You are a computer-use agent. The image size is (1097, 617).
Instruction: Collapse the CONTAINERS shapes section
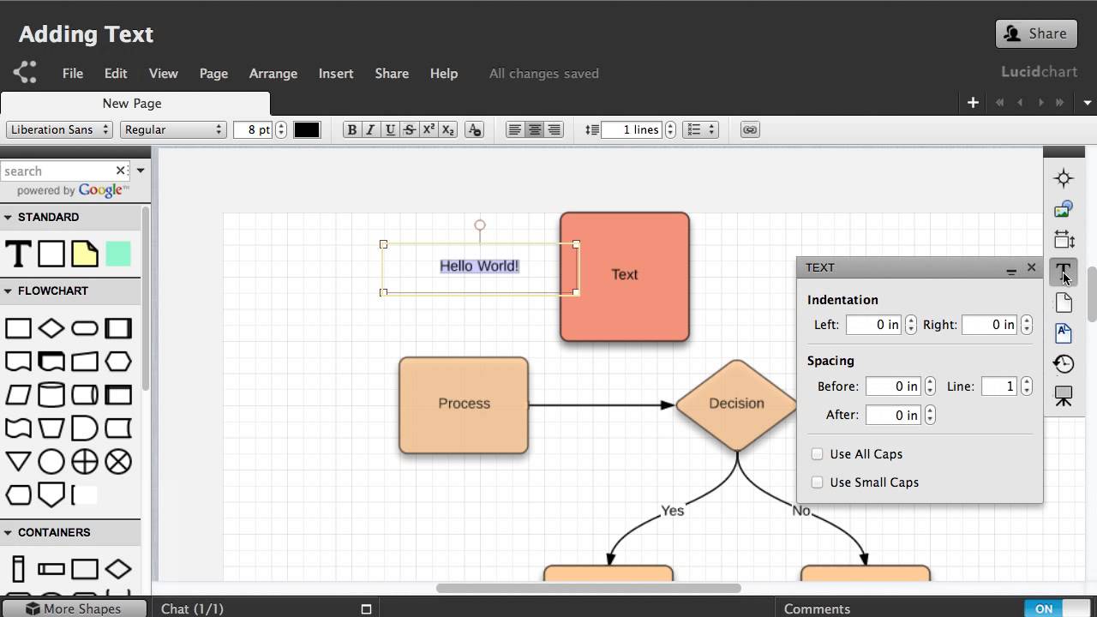[x=8, y=533]
